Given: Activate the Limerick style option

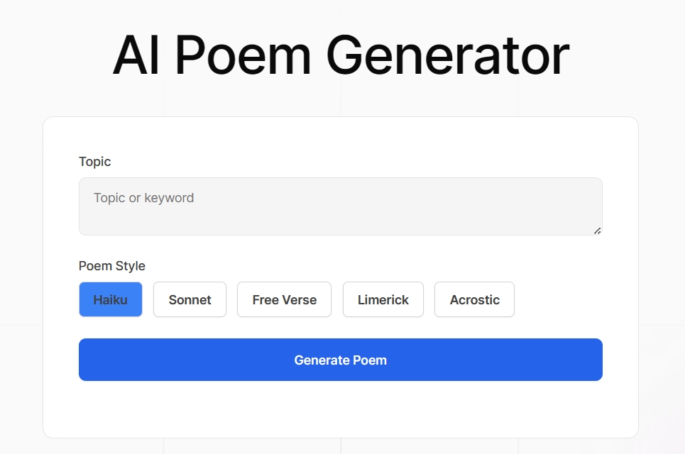Looking at the screenshot, I should (x=383, y=299).
